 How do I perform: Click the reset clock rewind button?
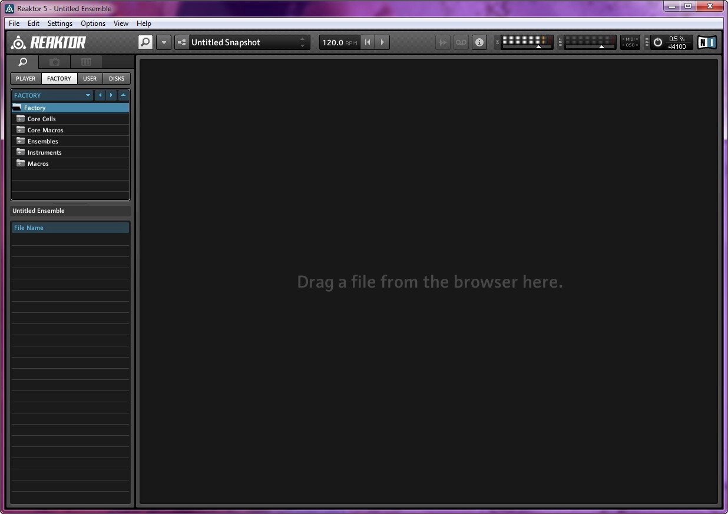point(368,42)
